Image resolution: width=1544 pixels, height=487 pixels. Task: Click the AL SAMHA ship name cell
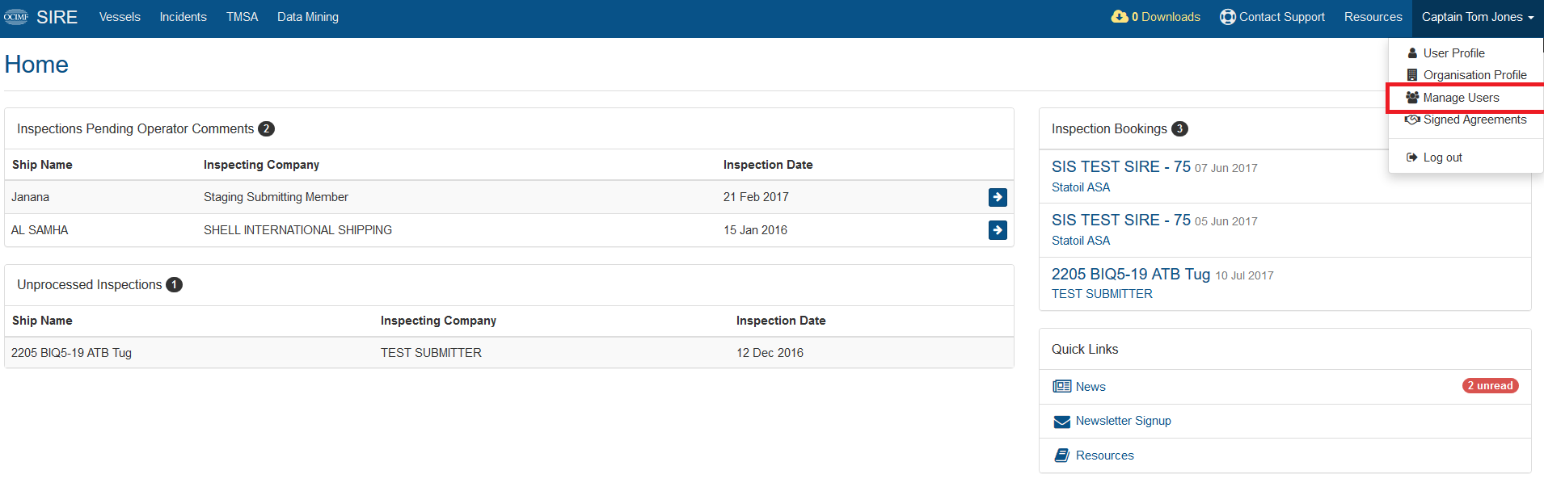[x=40, y=230]
